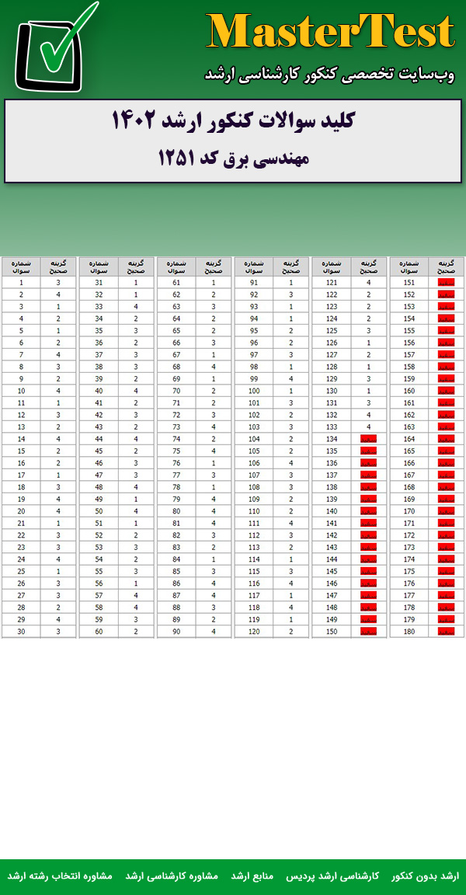Select the text مهندسی برق کد ۱۲۵۱

(233, 158)
